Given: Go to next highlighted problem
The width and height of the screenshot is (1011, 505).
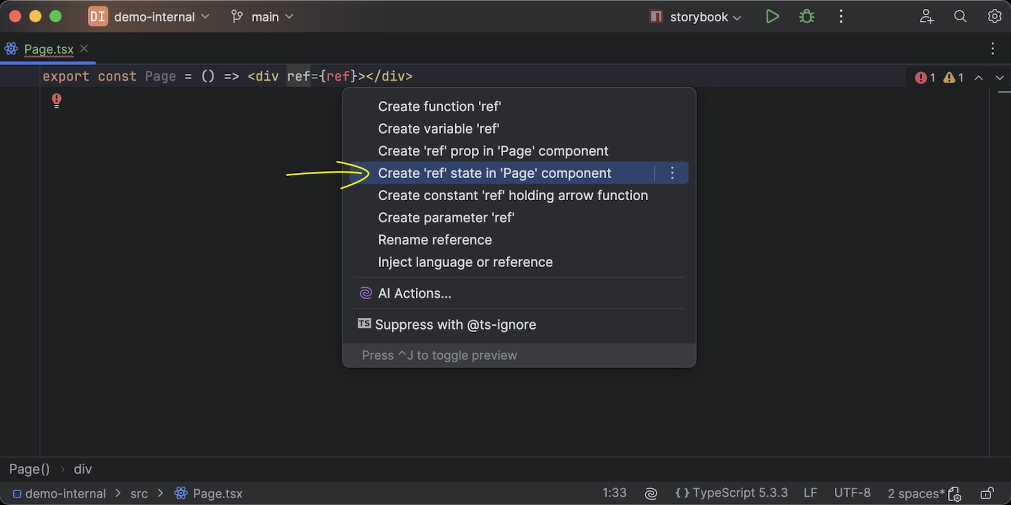Looking at the screenshot, I should 1000,78.
